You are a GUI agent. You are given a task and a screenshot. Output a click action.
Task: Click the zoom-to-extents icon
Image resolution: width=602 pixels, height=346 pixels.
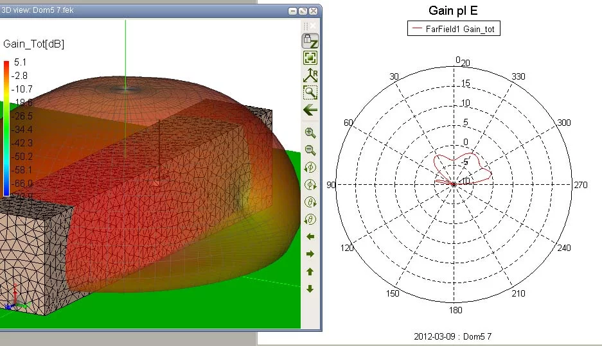click(x=310, y=58)
